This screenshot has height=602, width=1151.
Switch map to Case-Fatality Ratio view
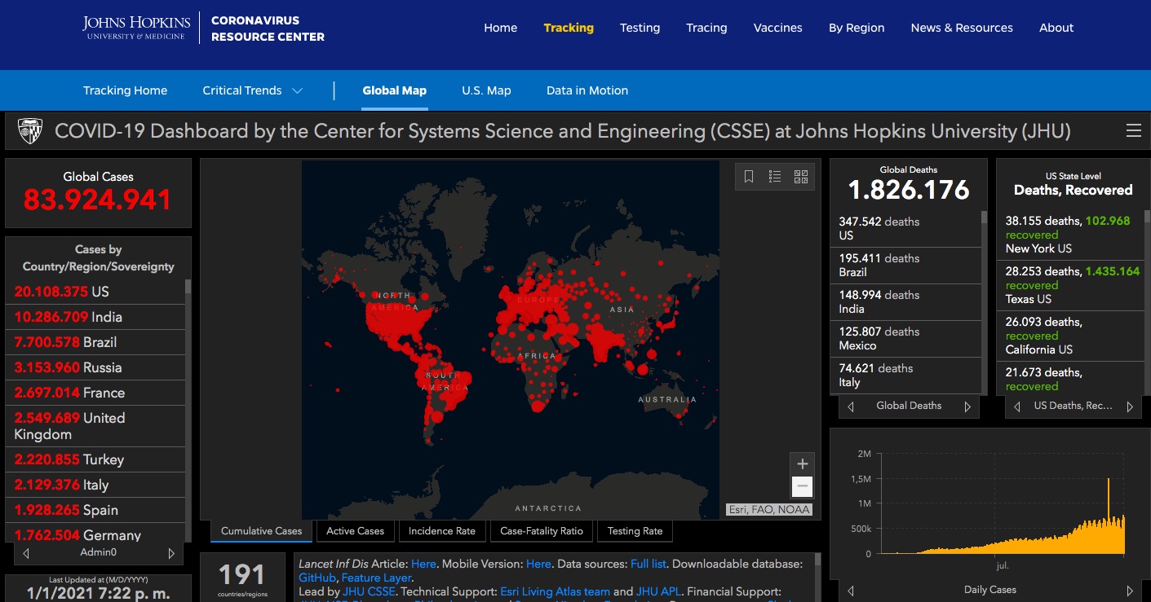(x=542, y=531)
